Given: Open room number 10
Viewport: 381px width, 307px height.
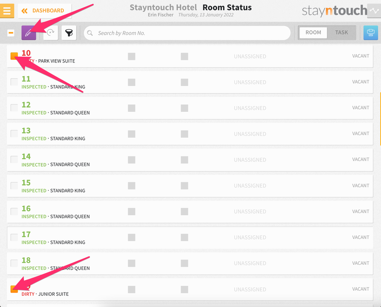Looking at the screenshot, I should pyautogui.click(x=26, y=53).
